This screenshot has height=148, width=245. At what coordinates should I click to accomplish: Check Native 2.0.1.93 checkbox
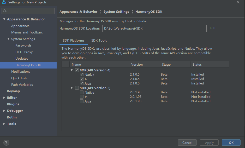point(82,92)
